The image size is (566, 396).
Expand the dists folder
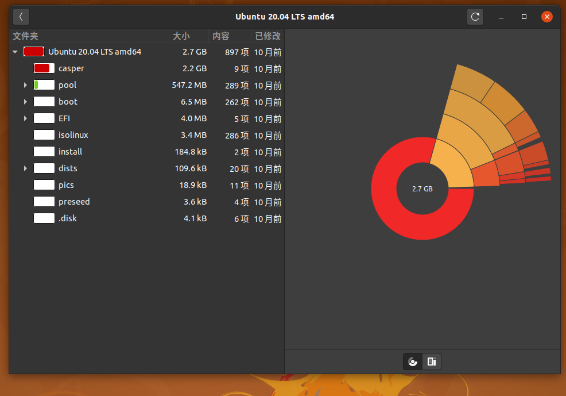[25, 168]
